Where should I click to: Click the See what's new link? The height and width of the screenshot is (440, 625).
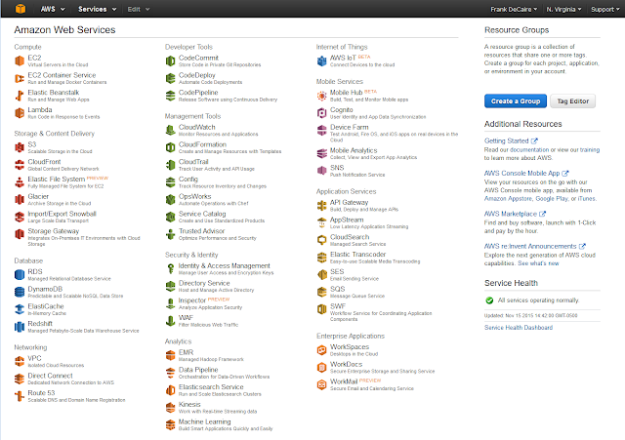[x=538, y=263]
